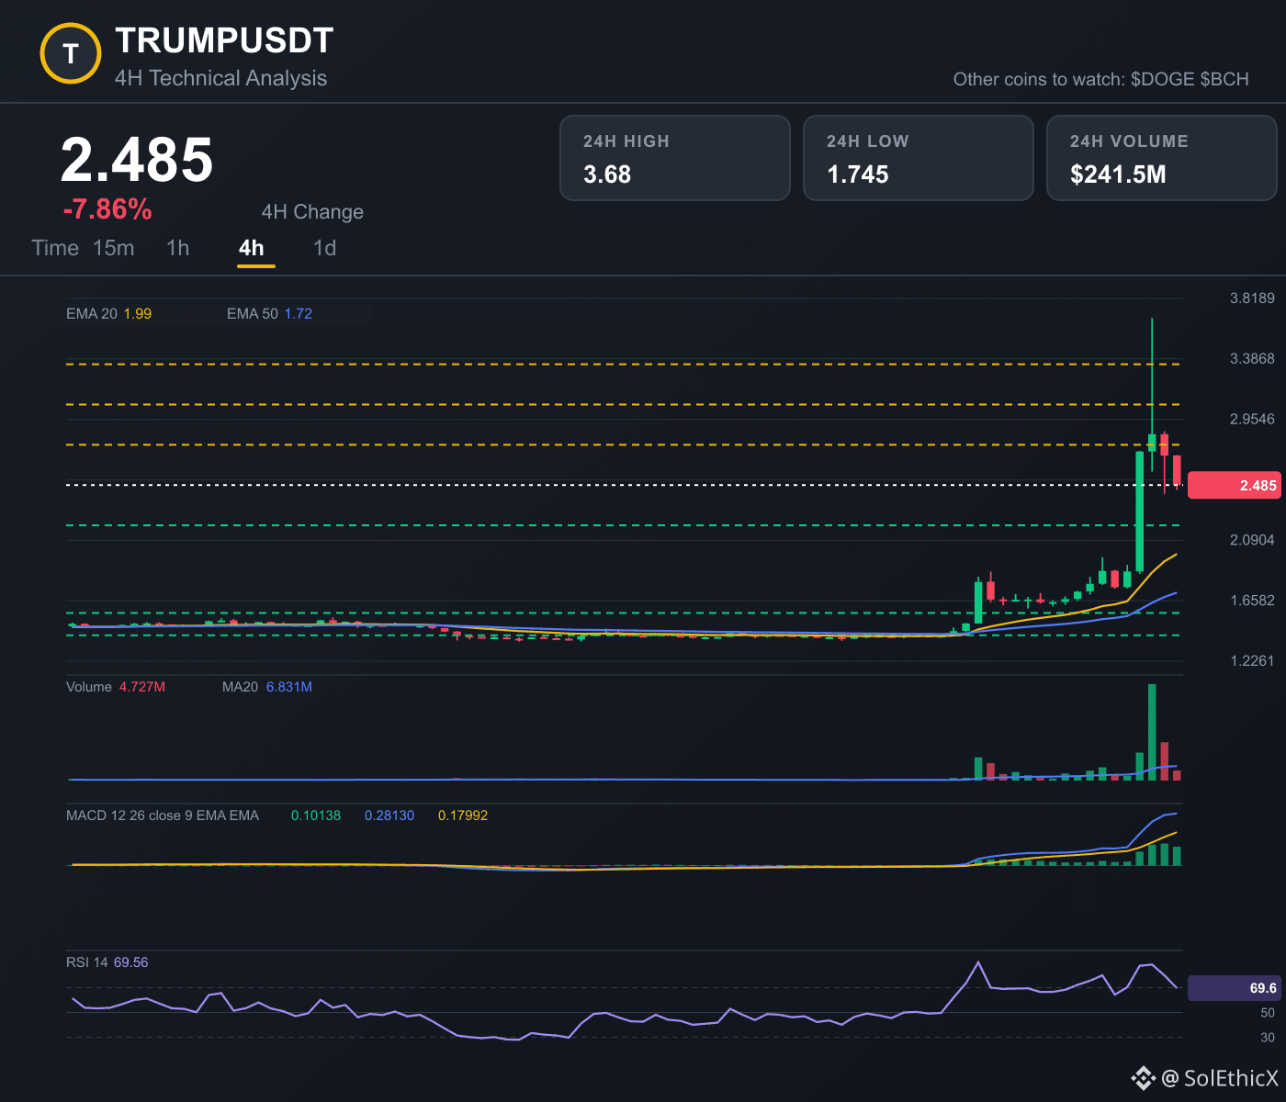Click the 2.0904 price axis label

click(x=1253, y=540)
